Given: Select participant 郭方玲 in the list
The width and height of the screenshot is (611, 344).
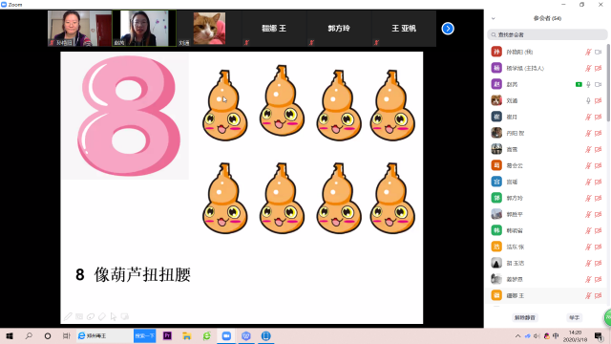Looking at the screenshot, I should click(x=546, y=198).
